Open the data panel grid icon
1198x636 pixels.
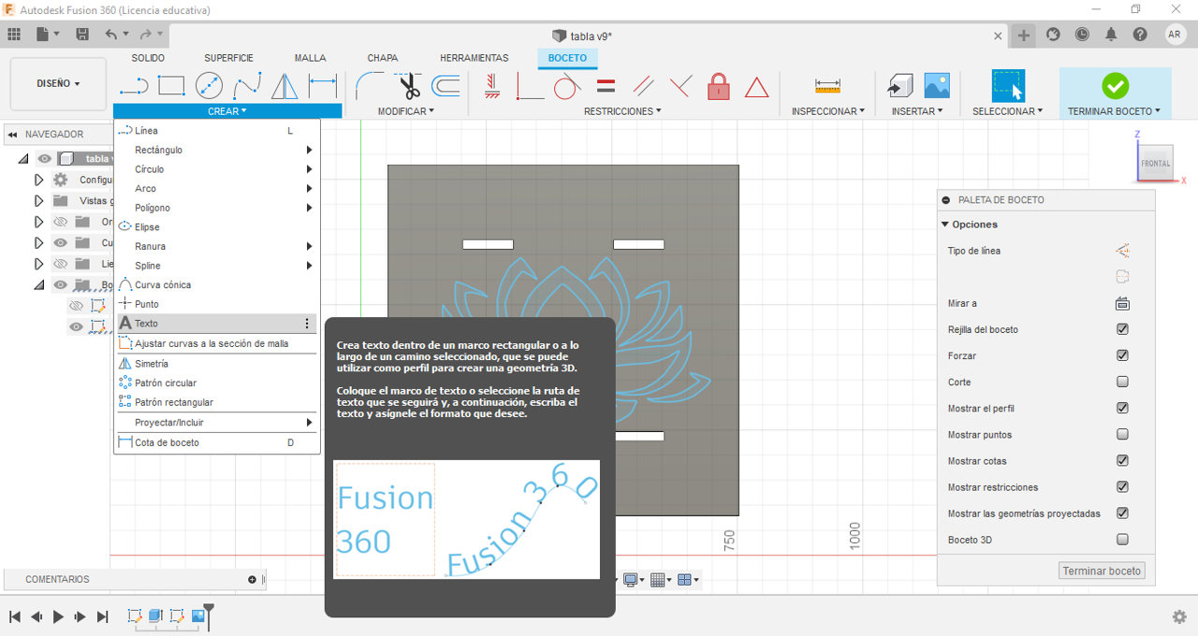(x=14, y=34)
